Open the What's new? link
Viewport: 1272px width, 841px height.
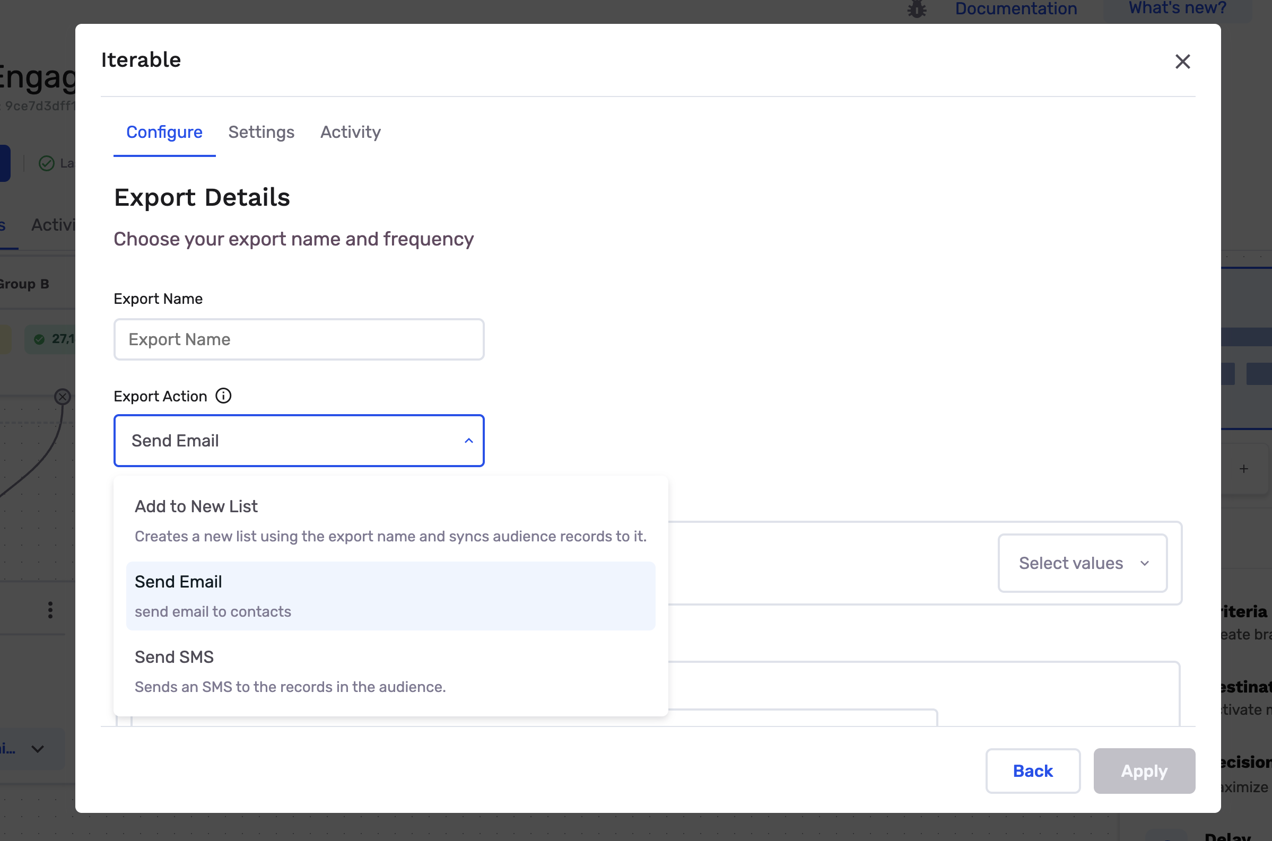[x=1178, y=8]
